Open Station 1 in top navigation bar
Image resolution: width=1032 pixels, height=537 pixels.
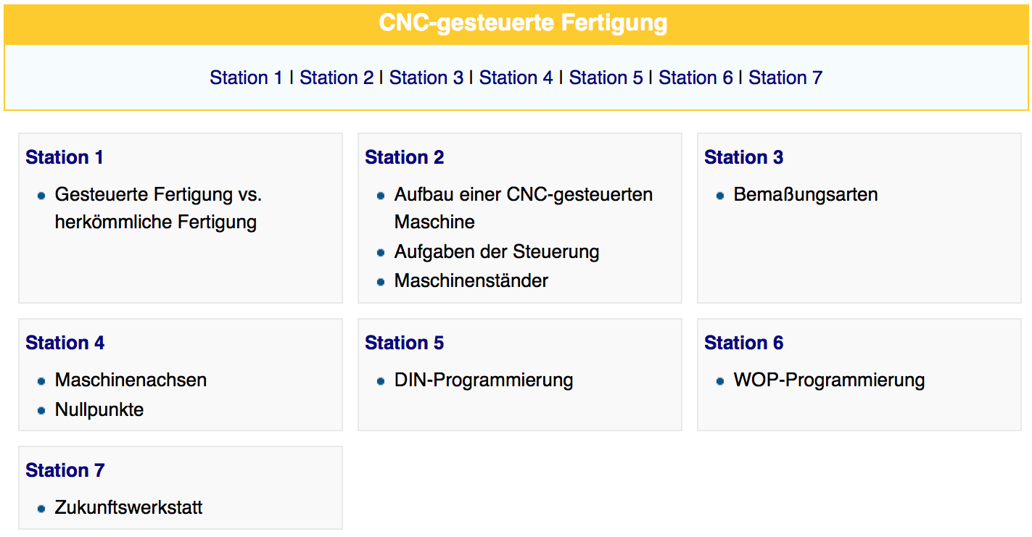point(246,78)
